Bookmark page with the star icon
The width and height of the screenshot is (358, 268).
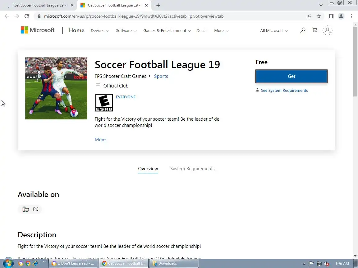(319, 16)
